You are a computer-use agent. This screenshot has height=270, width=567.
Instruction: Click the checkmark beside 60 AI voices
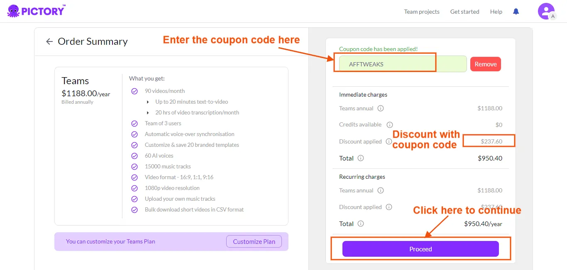[134, 156]
